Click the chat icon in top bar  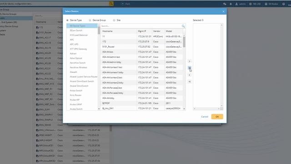[225, 4]
